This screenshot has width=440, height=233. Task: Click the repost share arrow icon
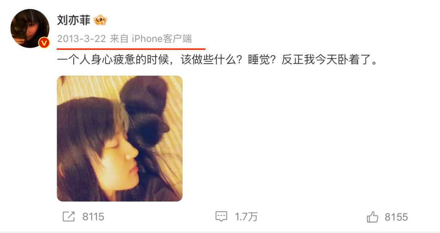68,217
